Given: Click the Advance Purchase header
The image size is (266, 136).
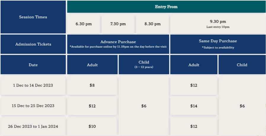Looking at the screenshot, I should click(118, 44).
